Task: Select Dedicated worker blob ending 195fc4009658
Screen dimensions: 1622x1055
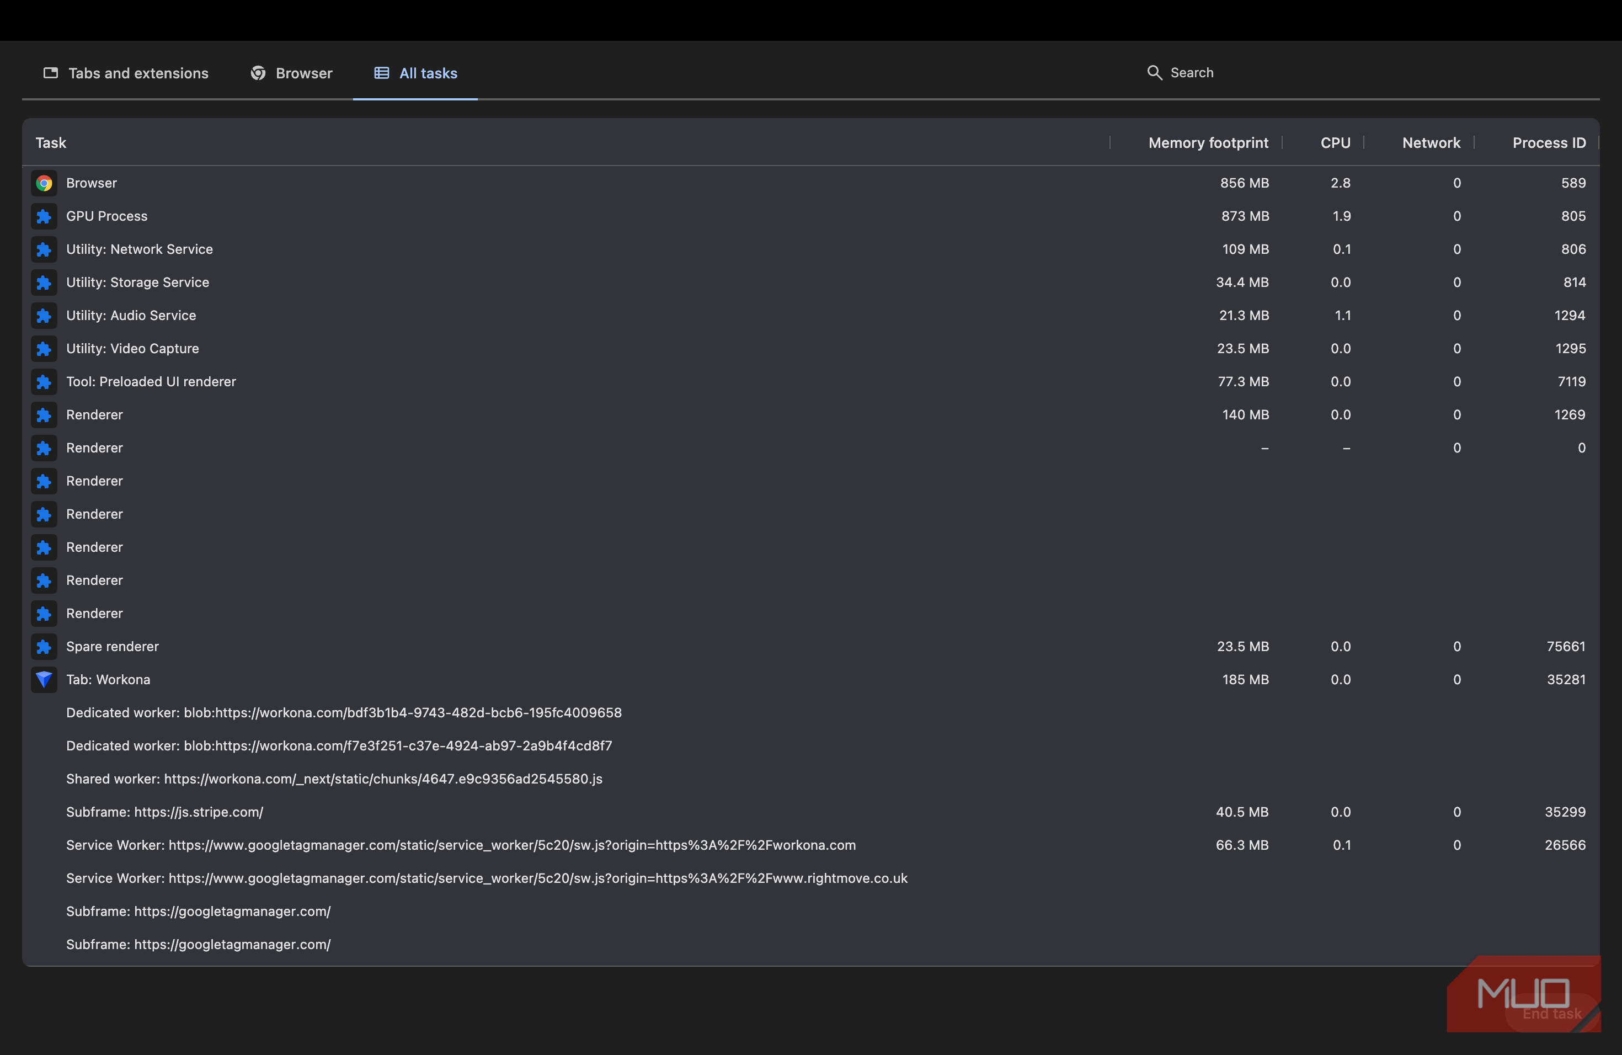Action: [x=810, y=713]
